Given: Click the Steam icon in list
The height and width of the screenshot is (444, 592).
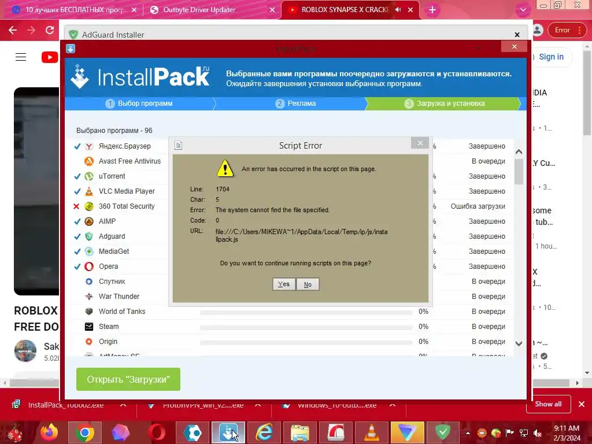Looking at the screenshot, I should coord(88,327).
